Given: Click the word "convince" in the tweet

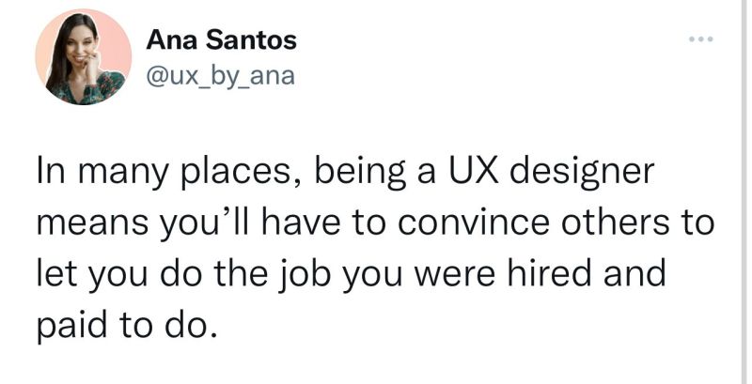Looking at the screenshot, I should pyautogui.click(x=473, y=223).
